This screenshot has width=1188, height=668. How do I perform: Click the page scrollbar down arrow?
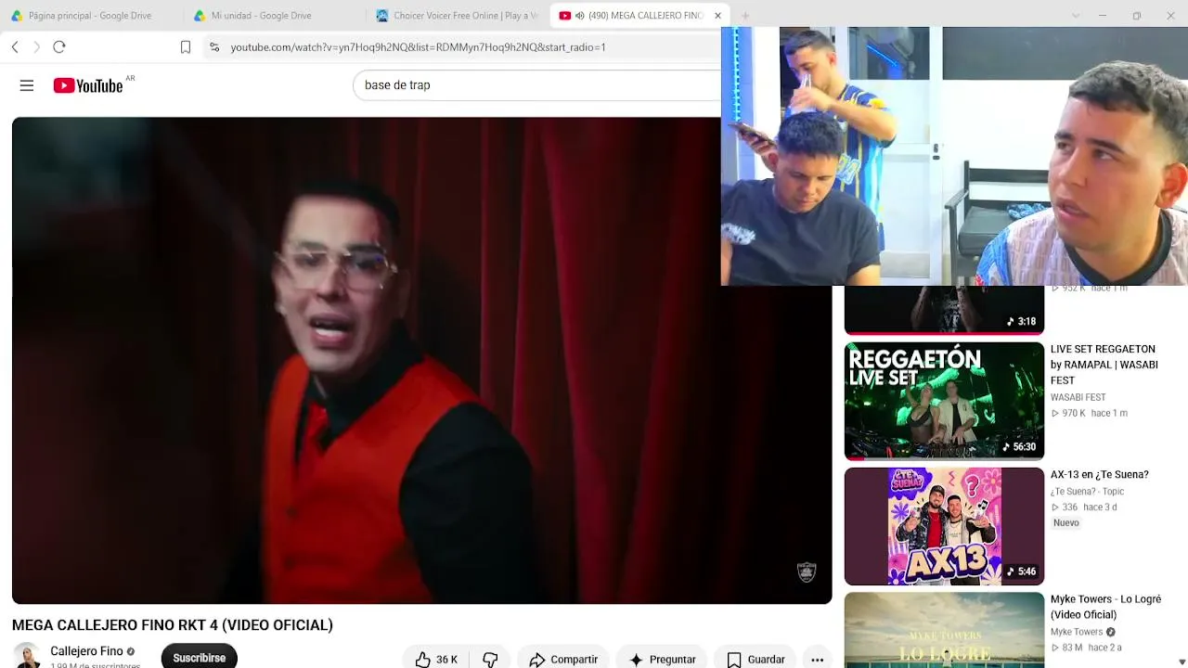(1182, 662)
